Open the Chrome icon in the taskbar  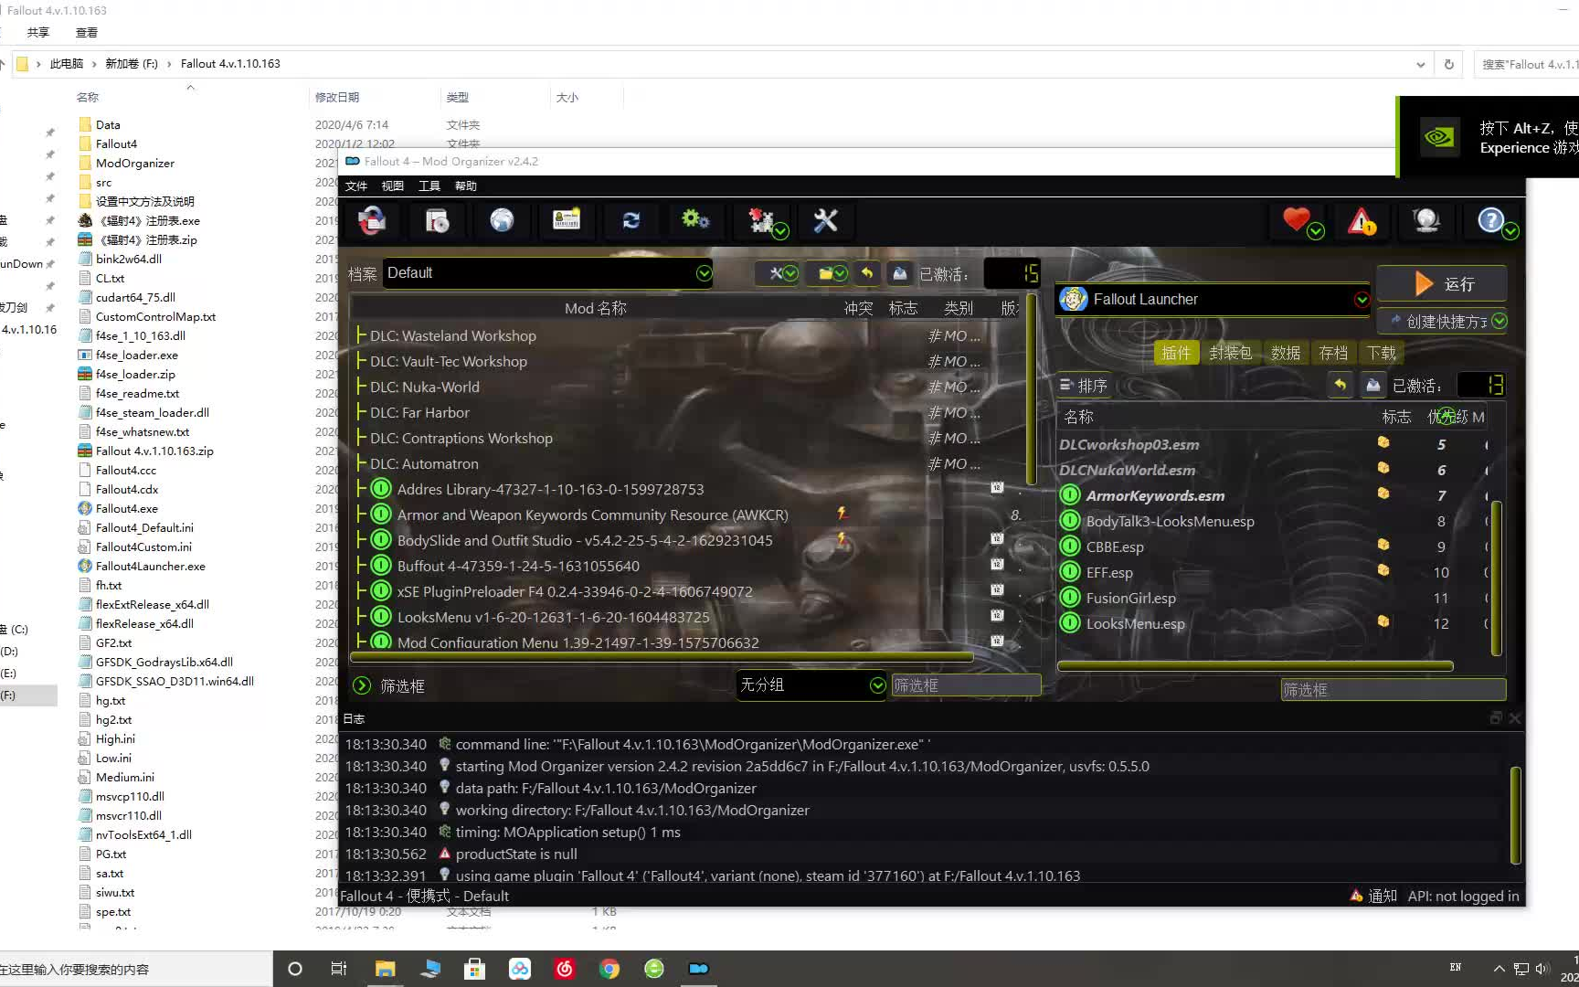(609, 969)
